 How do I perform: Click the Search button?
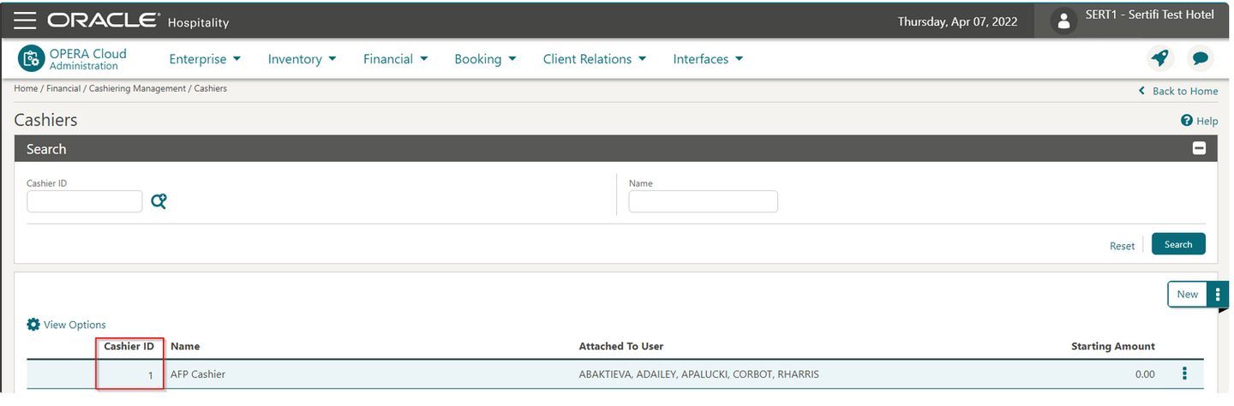coord(1178,244)
